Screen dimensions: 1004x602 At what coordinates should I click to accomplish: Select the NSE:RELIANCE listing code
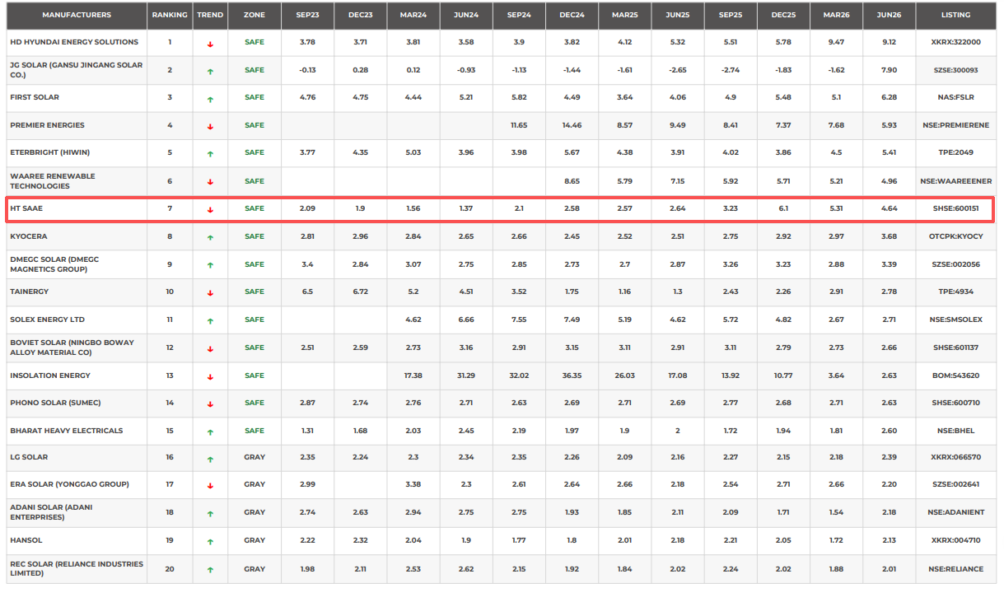click(x=955, y=569)
